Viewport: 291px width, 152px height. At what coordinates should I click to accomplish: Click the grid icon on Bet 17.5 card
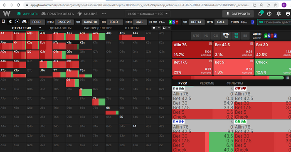pyautogui.click(x=210, y=61)
